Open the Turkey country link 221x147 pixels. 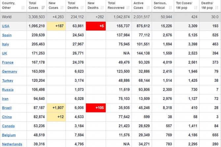click(x=8, y=80)
